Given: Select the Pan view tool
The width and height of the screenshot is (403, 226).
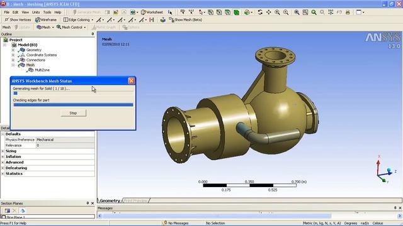Looking at the screenshot, I should (269, 12).
